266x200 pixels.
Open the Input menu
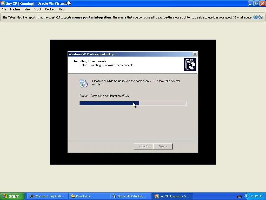[x=38, y=9]
